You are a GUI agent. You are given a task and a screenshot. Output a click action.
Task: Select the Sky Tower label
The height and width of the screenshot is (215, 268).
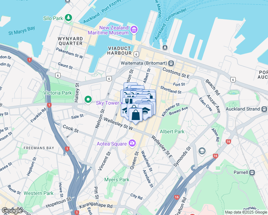point(107,103)
